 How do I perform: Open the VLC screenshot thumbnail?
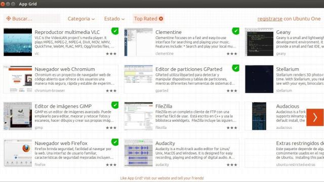click(18, 42)
